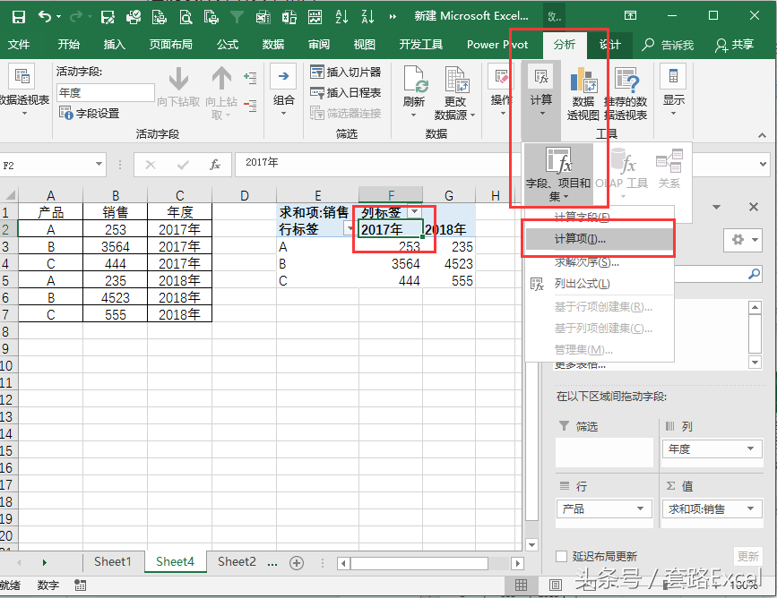Image resolution: width=777 pixels, height=598 pixels.
Task: Select 计算项 from the menu
Action: [x=599, y=239]
